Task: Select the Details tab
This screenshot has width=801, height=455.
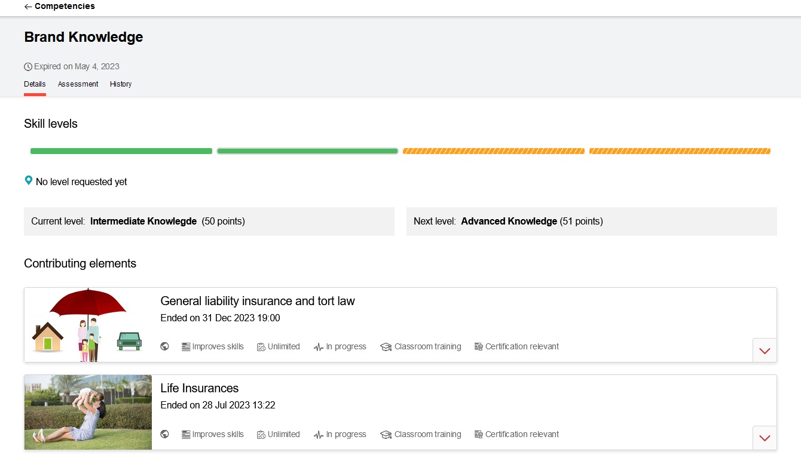Action: pyautogui.click(x=35, y=84)
